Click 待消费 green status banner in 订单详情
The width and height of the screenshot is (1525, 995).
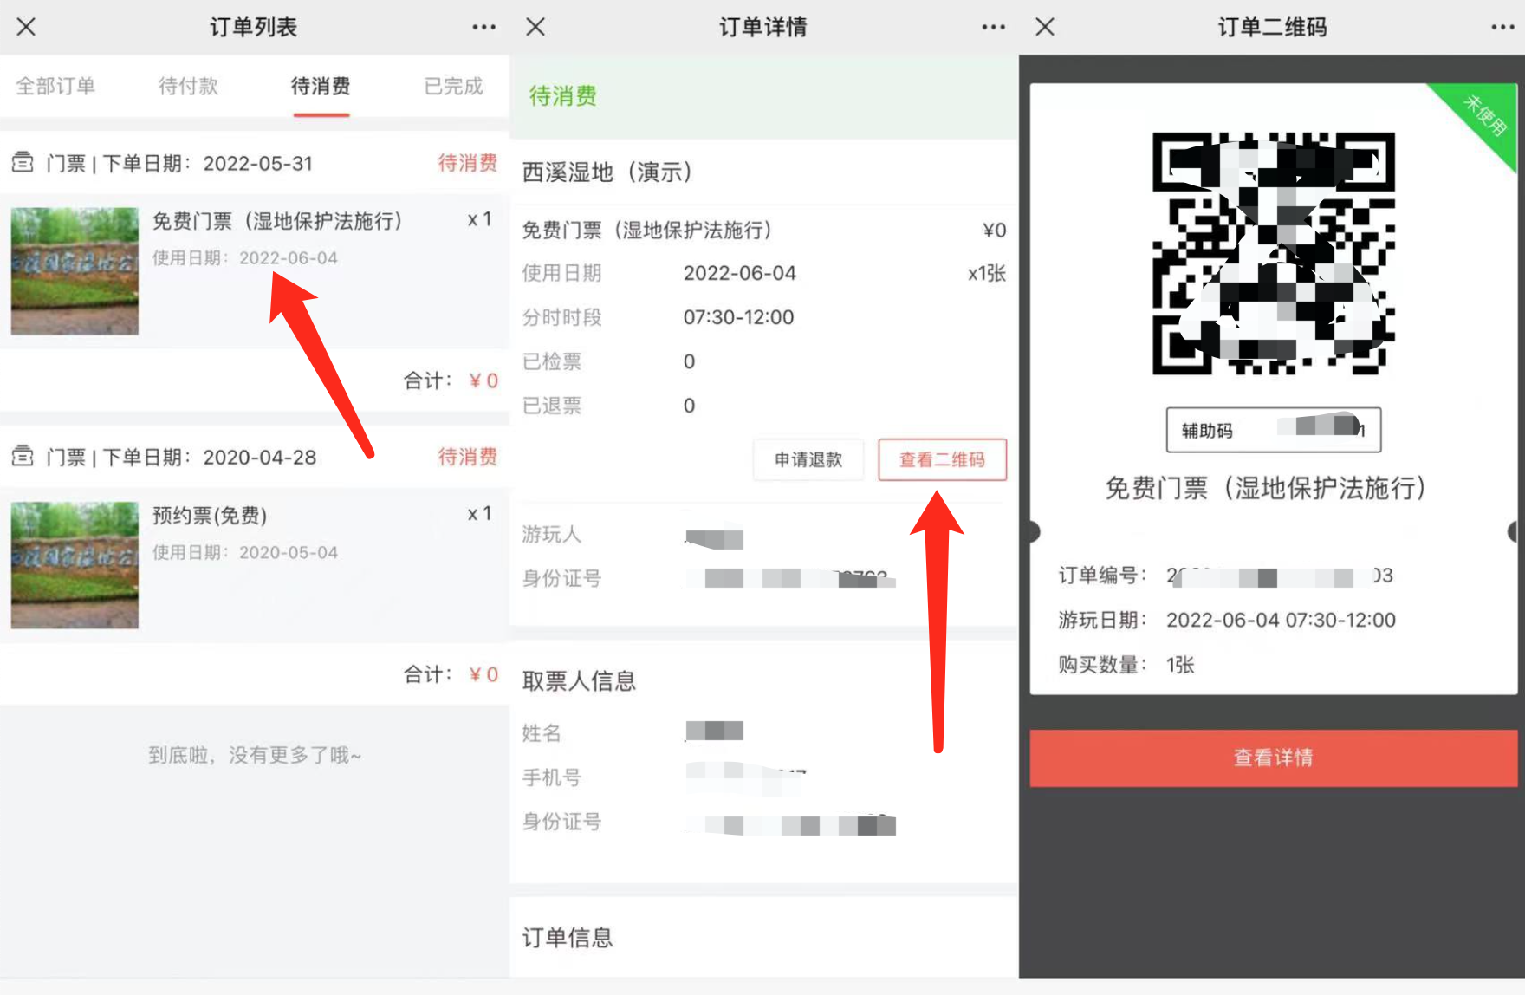[763, 96]
